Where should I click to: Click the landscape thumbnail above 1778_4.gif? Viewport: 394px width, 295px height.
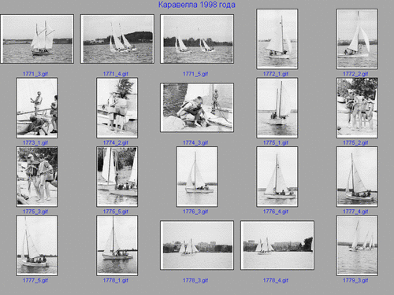click(x=277, y=245)
